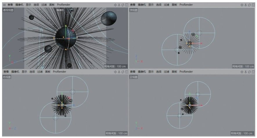Click the pan/move icon in right view

pos(115,72)
